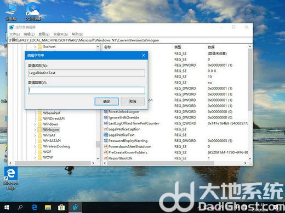Select the 0x00000005 (5) data cell
Viewport: 285px width, 213px height.
pos(220,141)
